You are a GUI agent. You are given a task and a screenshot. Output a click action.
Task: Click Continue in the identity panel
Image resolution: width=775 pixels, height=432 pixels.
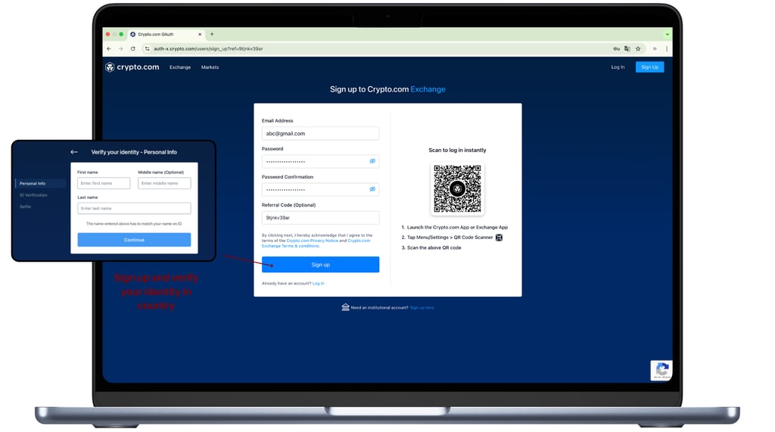point(134,240)
